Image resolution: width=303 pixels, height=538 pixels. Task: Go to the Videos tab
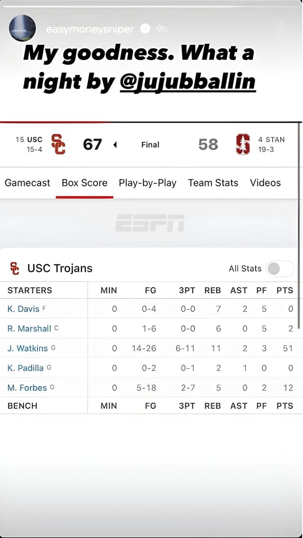point(265,183)
